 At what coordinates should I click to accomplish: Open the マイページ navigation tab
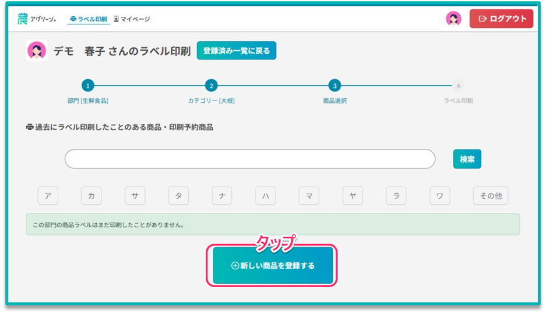point(132,19)
